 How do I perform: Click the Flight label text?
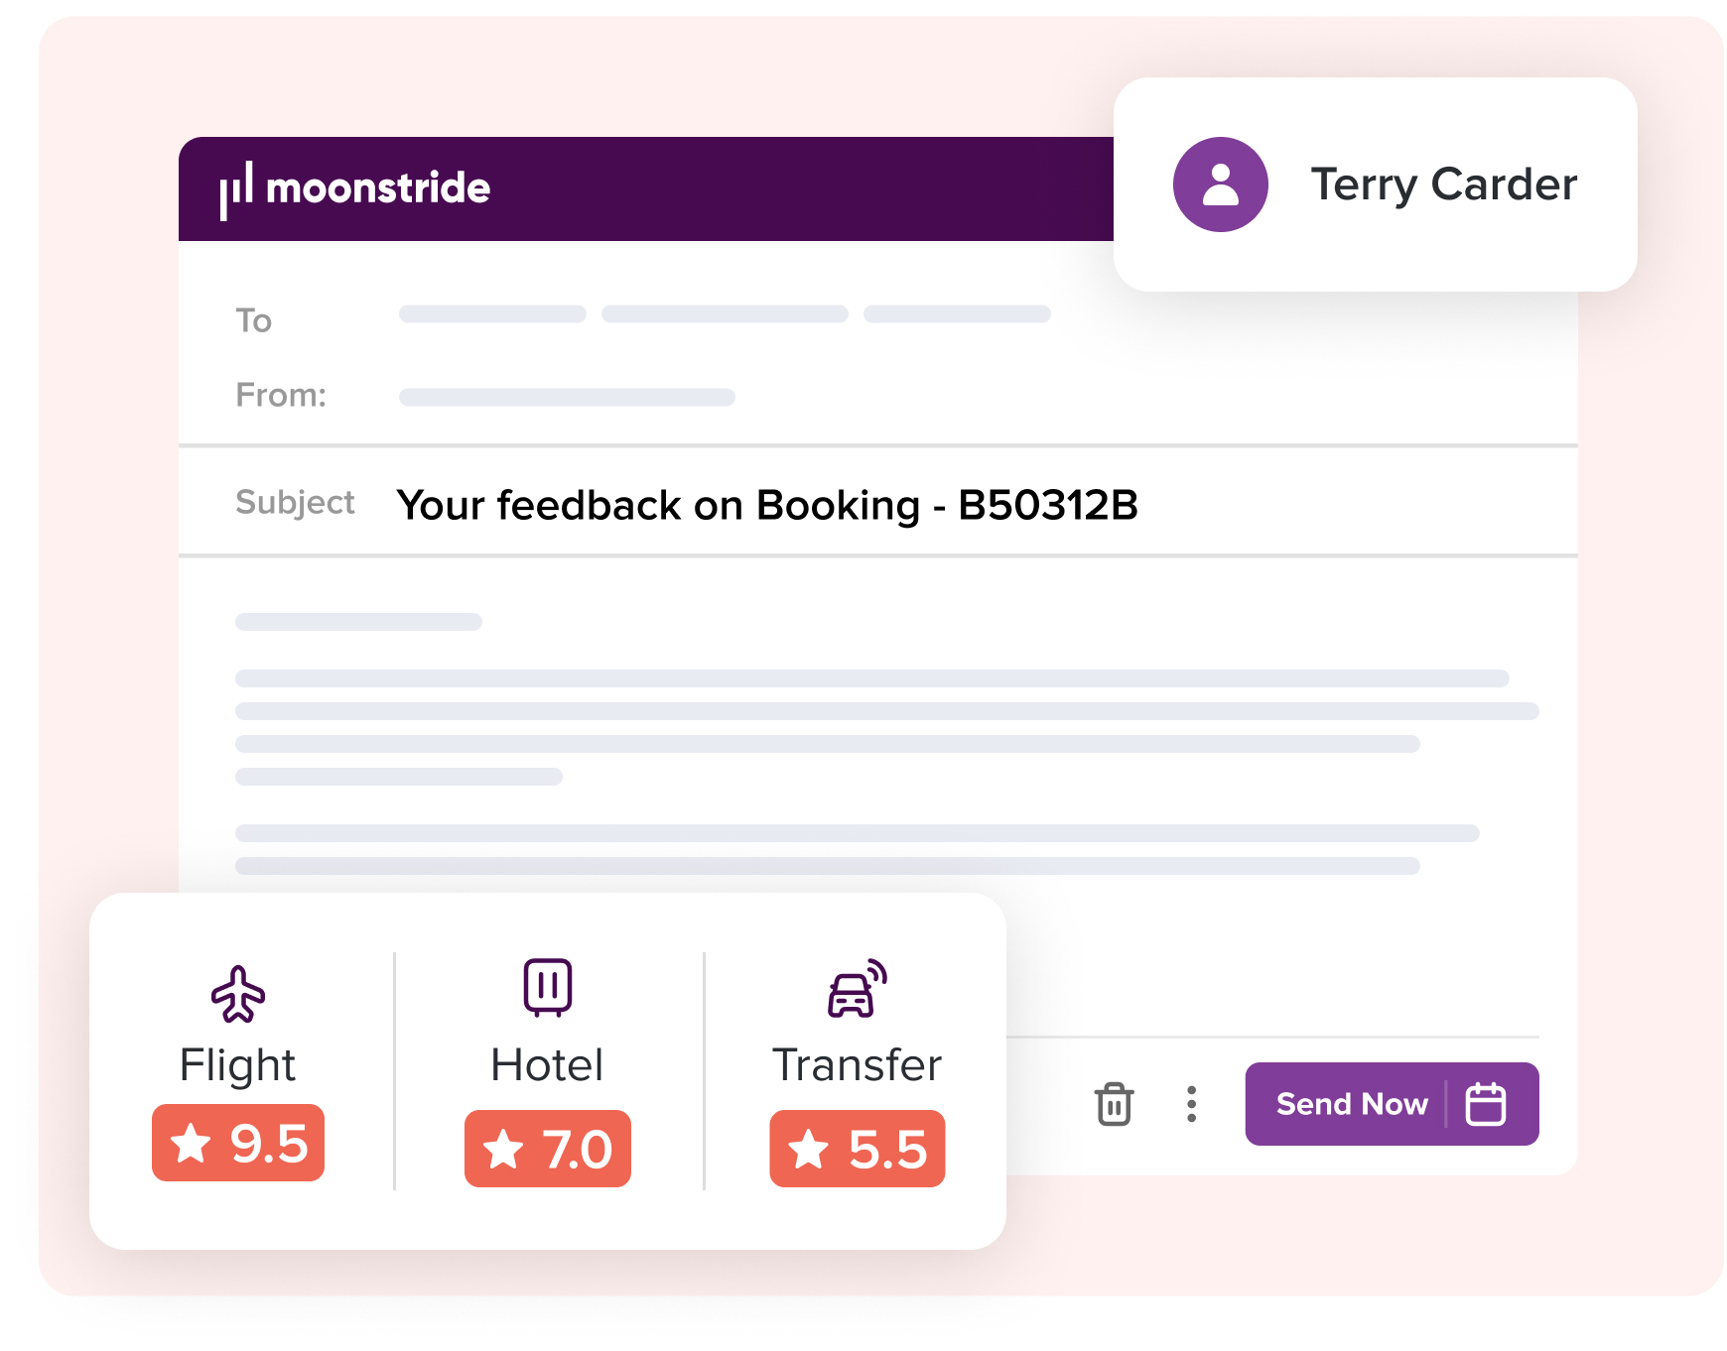pyautogui.click(x=238, y=1065)
